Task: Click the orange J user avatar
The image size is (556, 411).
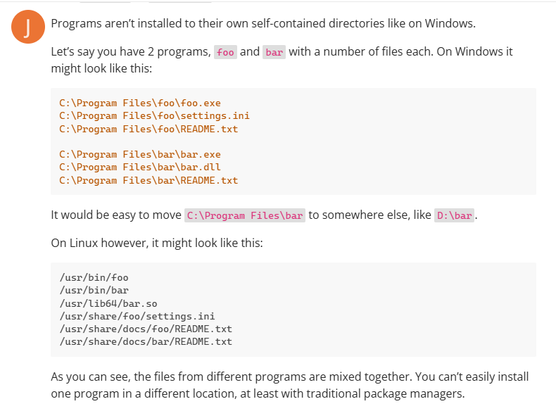Action: pyautogui.click(x=27, y=27)
